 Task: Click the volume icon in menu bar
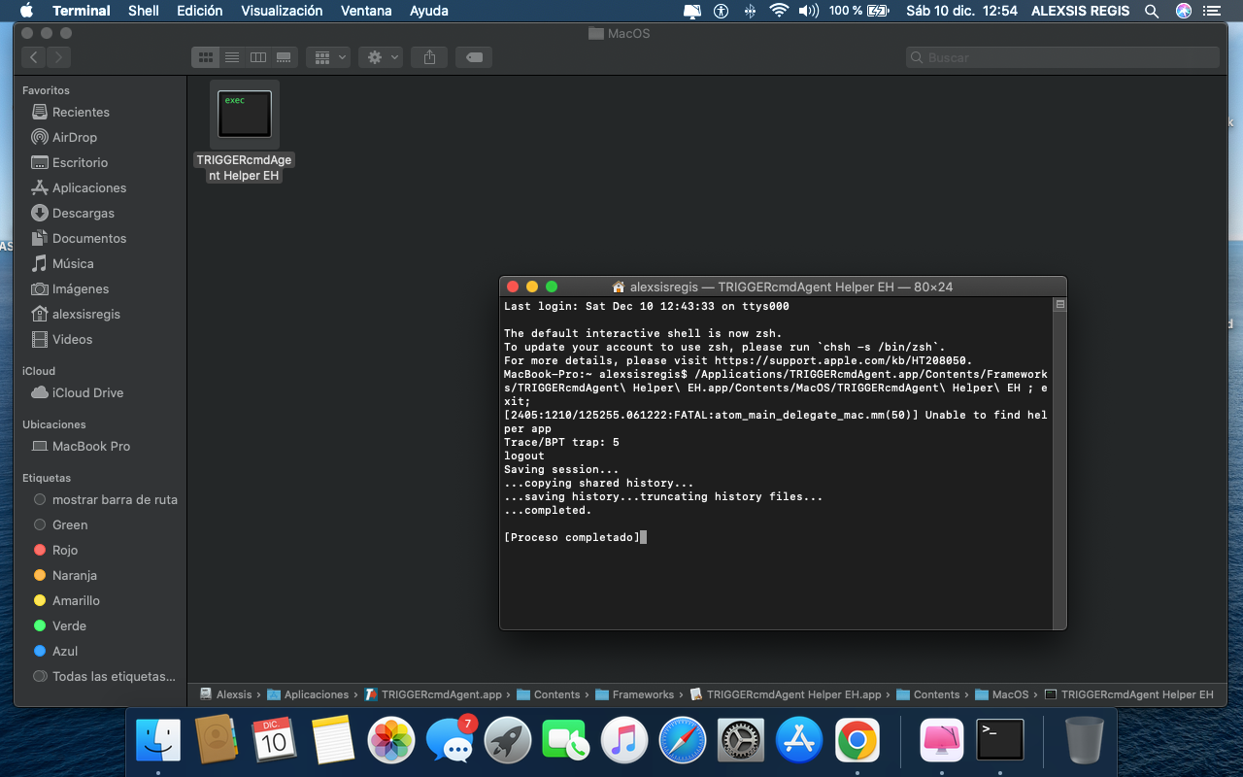coord(808,11)
